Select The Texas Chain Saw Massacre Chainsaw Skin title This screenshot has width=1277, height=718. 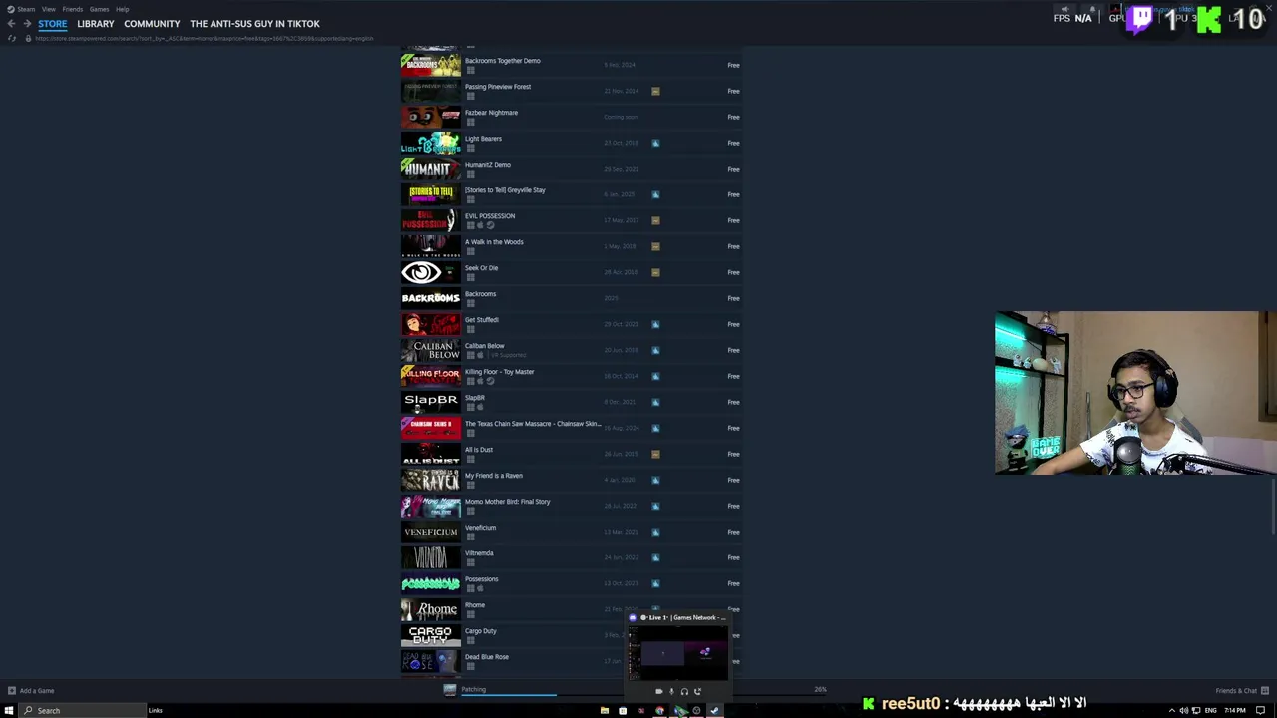pyautogui.click(x=533, y=424)
